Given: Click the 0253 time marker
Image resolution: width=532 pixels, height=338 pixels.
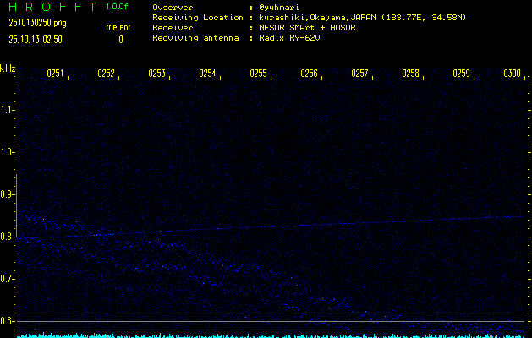Looking at the screenshot, I should (157, 74).
